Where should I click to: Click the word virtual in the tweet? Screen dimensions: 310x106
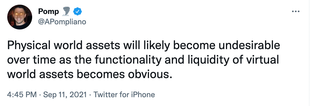pos(265,60)
